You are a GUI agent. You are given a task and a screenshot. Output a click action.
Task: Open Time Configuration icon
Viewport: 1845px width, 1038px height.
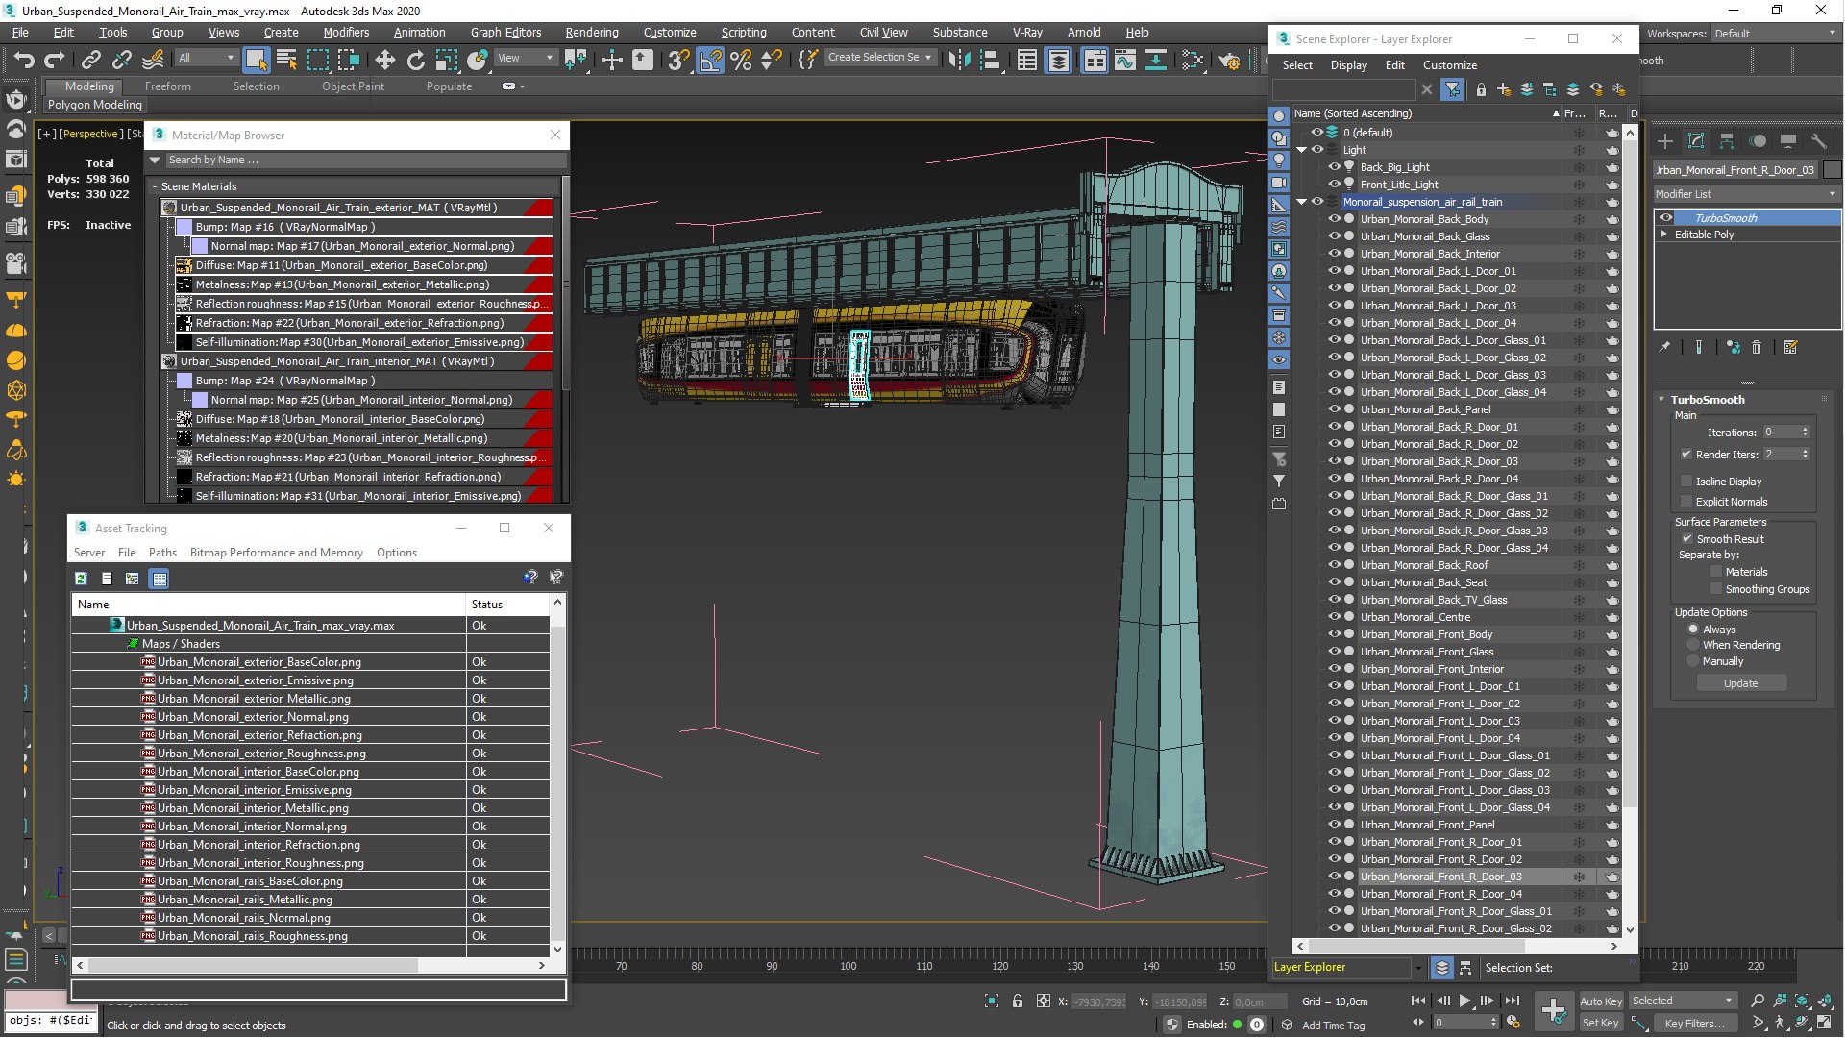click(1513, 1023)
